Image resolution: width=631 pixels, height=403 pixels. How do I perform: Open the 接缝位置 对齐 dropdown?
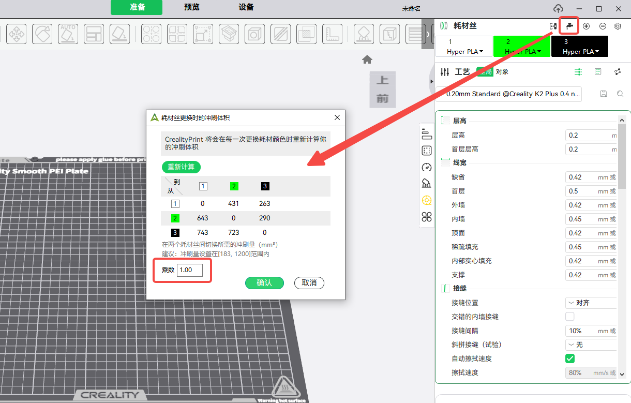tap(591, 303)
